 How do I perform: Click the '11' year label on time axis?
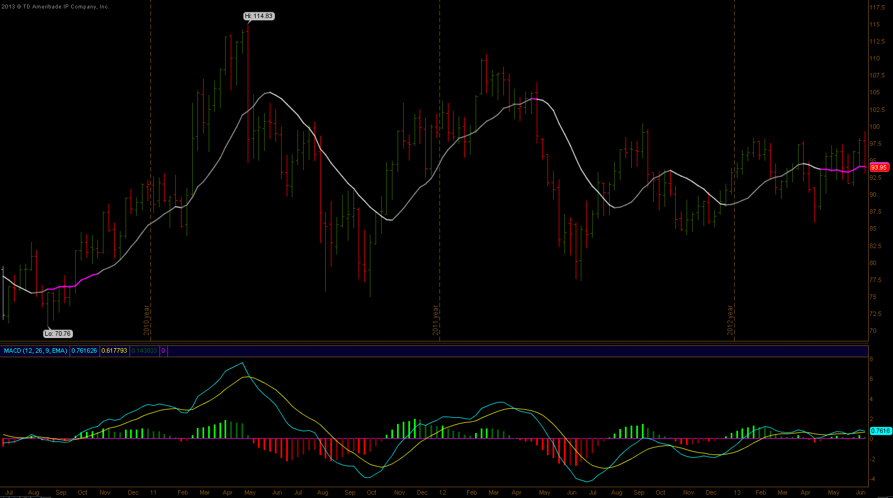[x=153, y=492]
